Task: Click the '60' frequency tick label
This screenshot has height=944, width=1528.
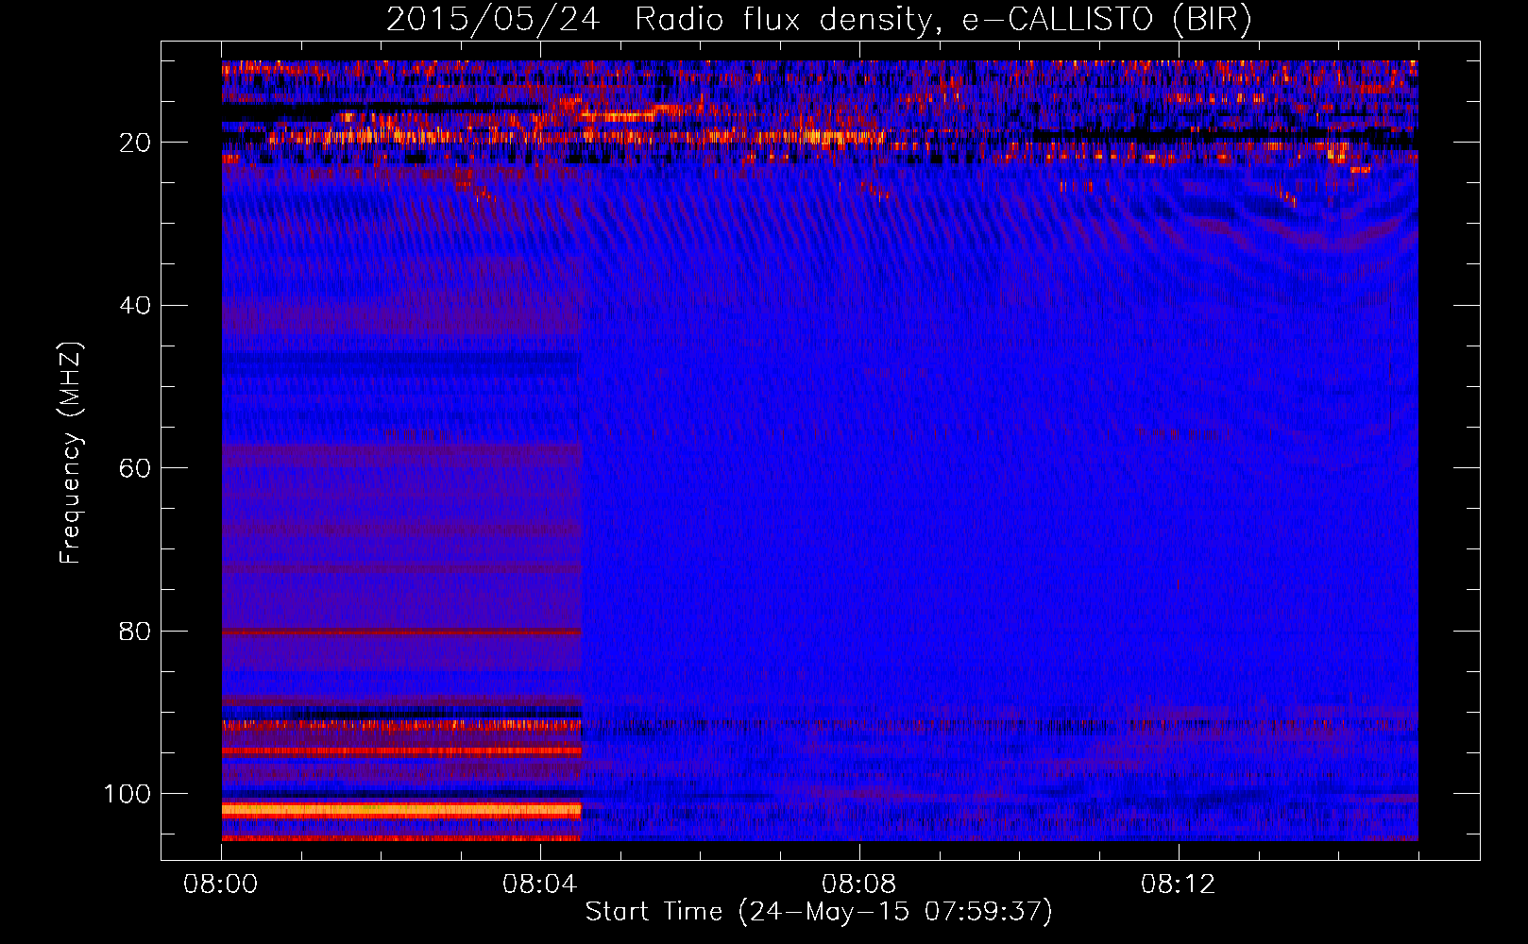Action: [x=135, y=468]
